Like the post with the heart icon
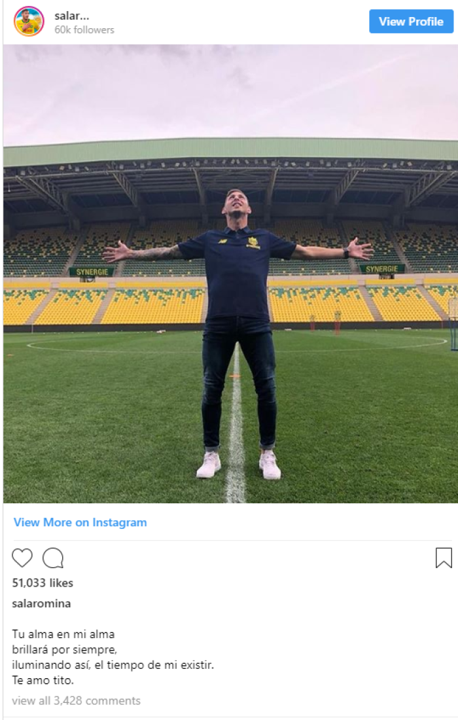Viewport: 458px width, 720px height. (x=22, y=558)
